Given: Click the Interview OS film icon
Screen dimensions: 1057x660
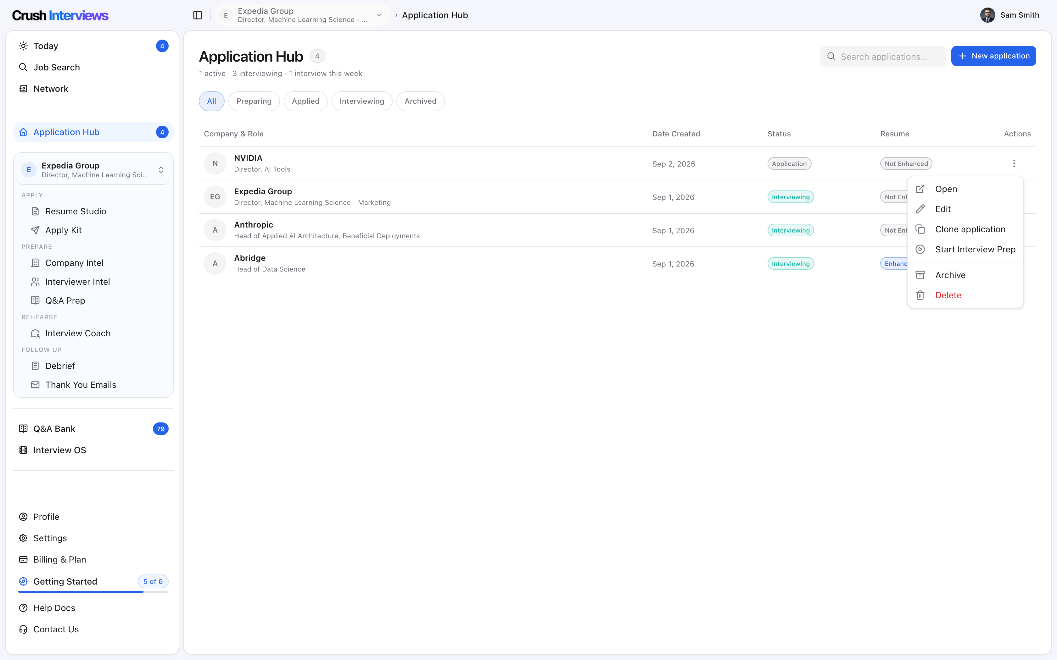Looking at the screenshot, I should tap(23, 450).
